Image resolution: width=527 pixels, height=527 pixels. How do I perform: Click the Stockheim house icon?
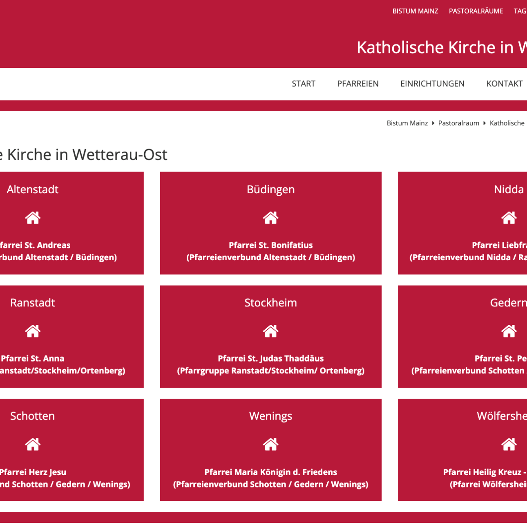(x=270, y=331)
